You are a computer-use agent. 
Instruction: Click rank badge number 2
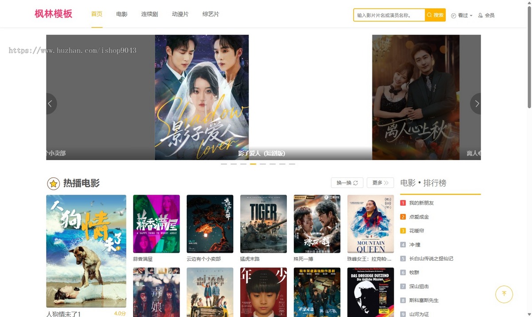[x=403, y=217]
